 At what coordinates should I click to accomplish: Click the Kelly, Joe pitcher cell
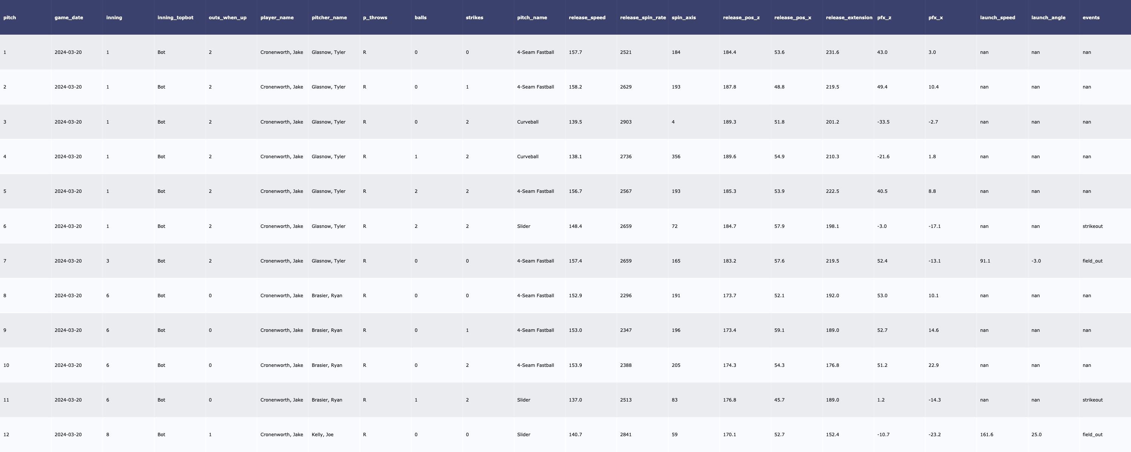tap(322, 434)
